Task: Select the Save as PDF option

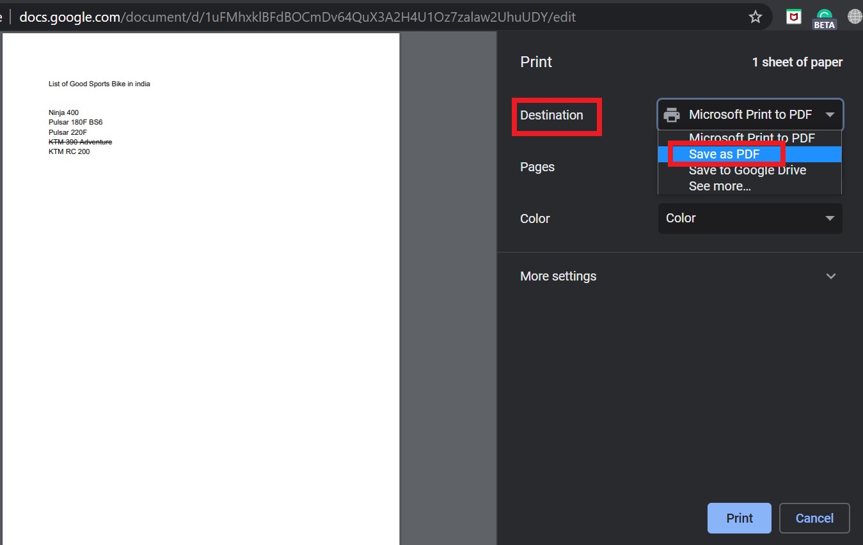Action: pyautogui.click(x=724, y=154)
